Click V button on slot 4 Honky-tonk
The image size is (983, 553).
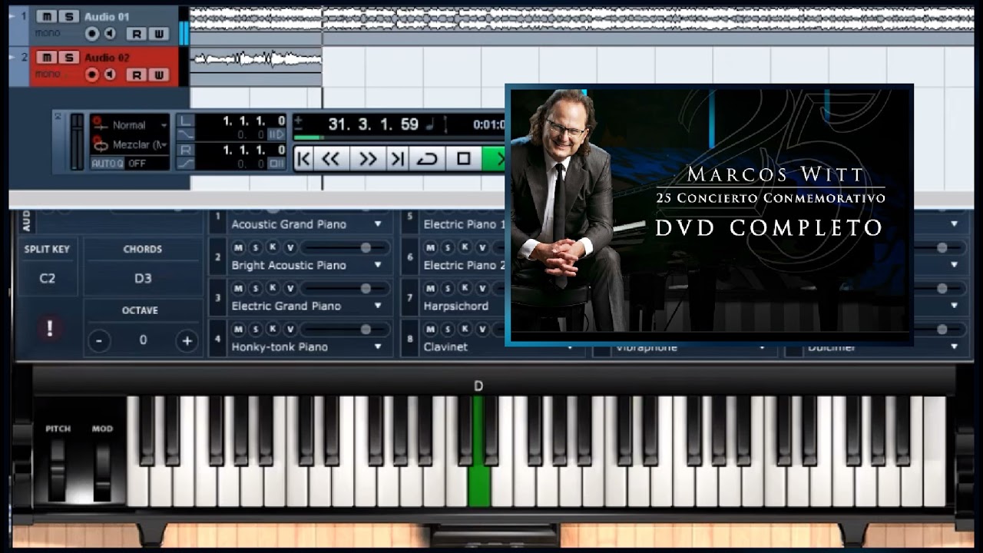point(290,329)
